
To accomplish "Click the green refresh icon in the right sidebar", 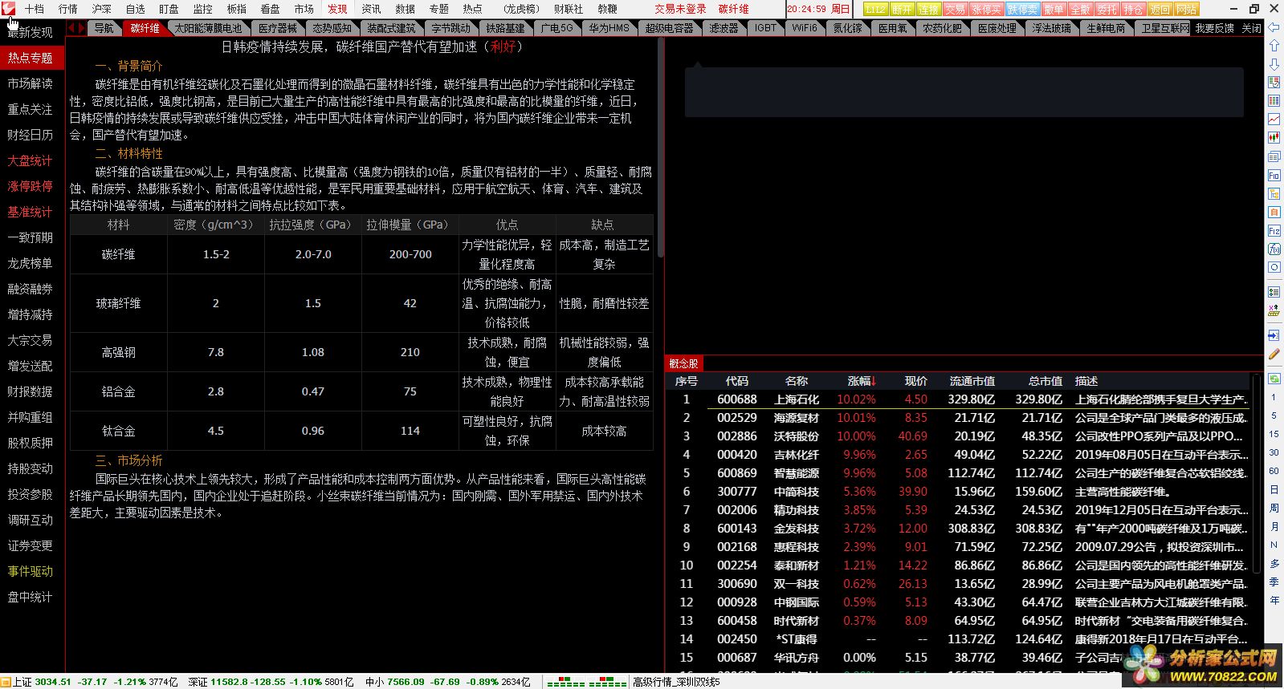I will pyautogui.click(x=1274, y=378).
